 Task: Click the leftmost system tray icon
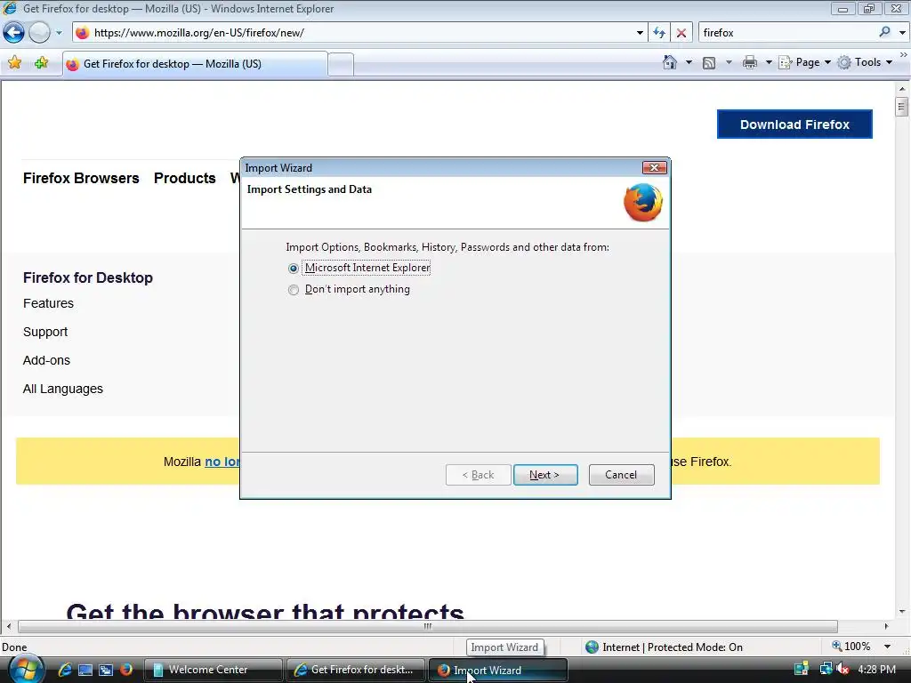[x=802, y=669]
